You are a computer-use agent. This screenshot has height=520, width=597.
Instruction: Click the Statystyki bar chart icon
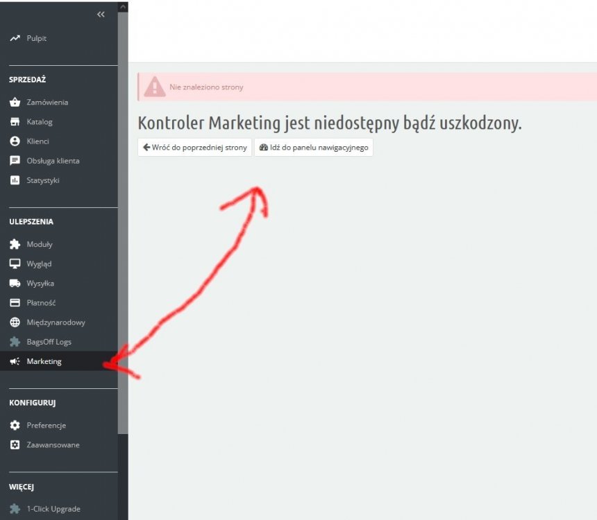[15, 180]
